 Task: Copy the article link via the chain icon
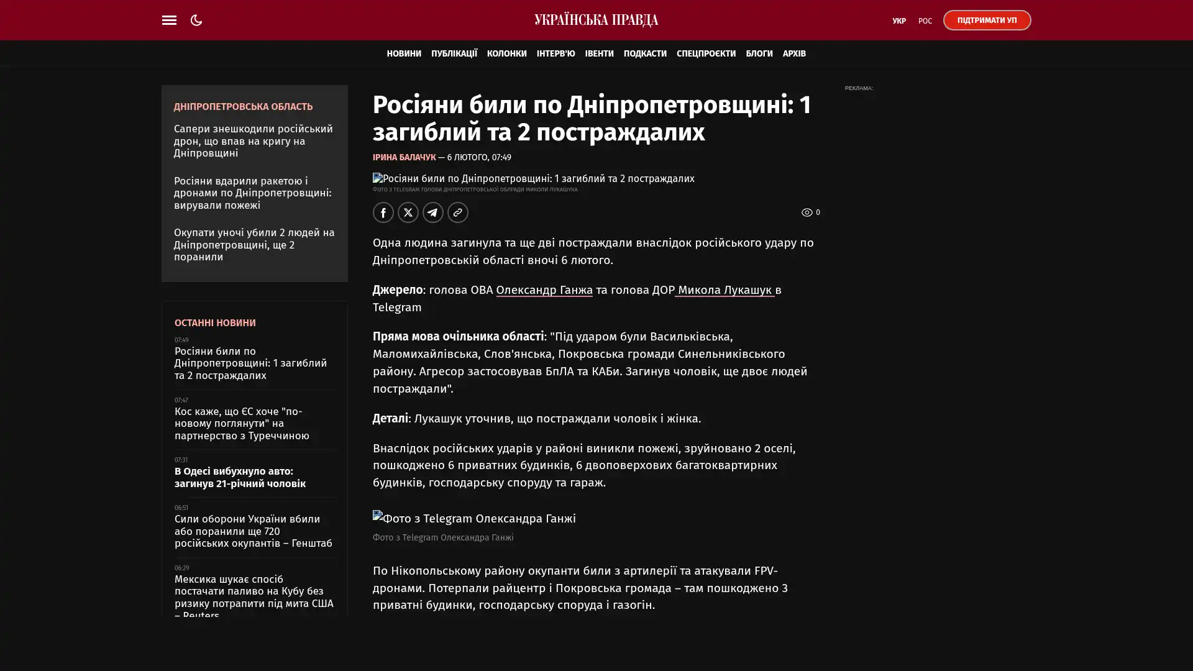[457, 212]
